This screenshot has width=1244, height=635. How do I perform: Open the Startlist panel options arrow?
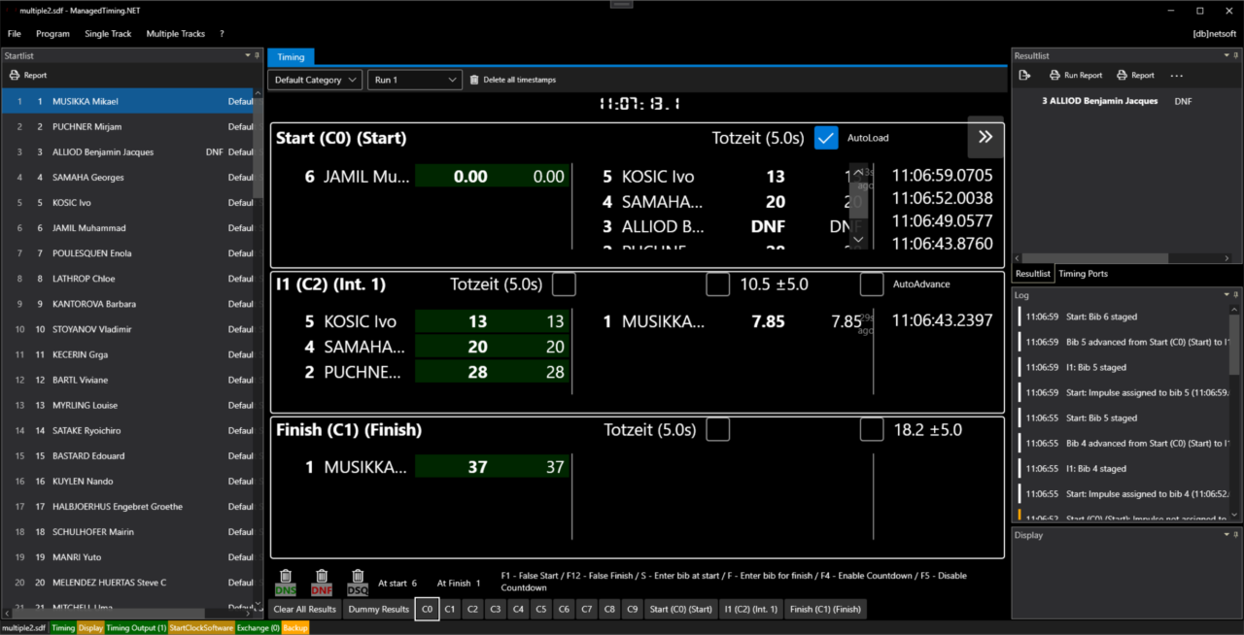(245, 56)
